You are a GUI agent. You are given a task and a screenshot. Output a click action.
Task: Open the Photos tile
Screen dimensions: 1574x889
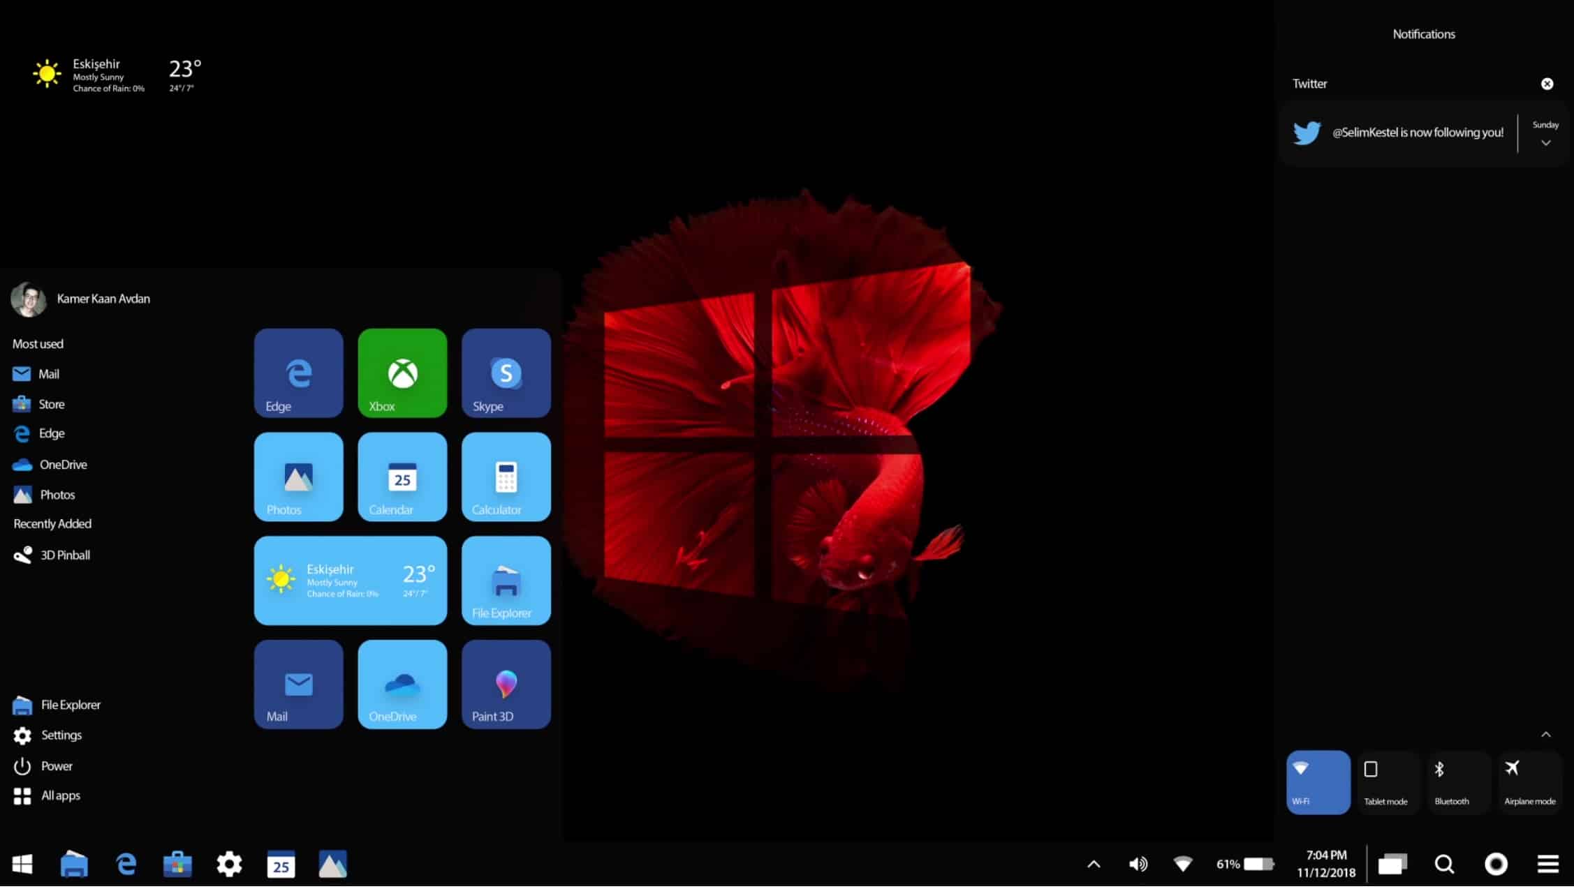(298, 477)
